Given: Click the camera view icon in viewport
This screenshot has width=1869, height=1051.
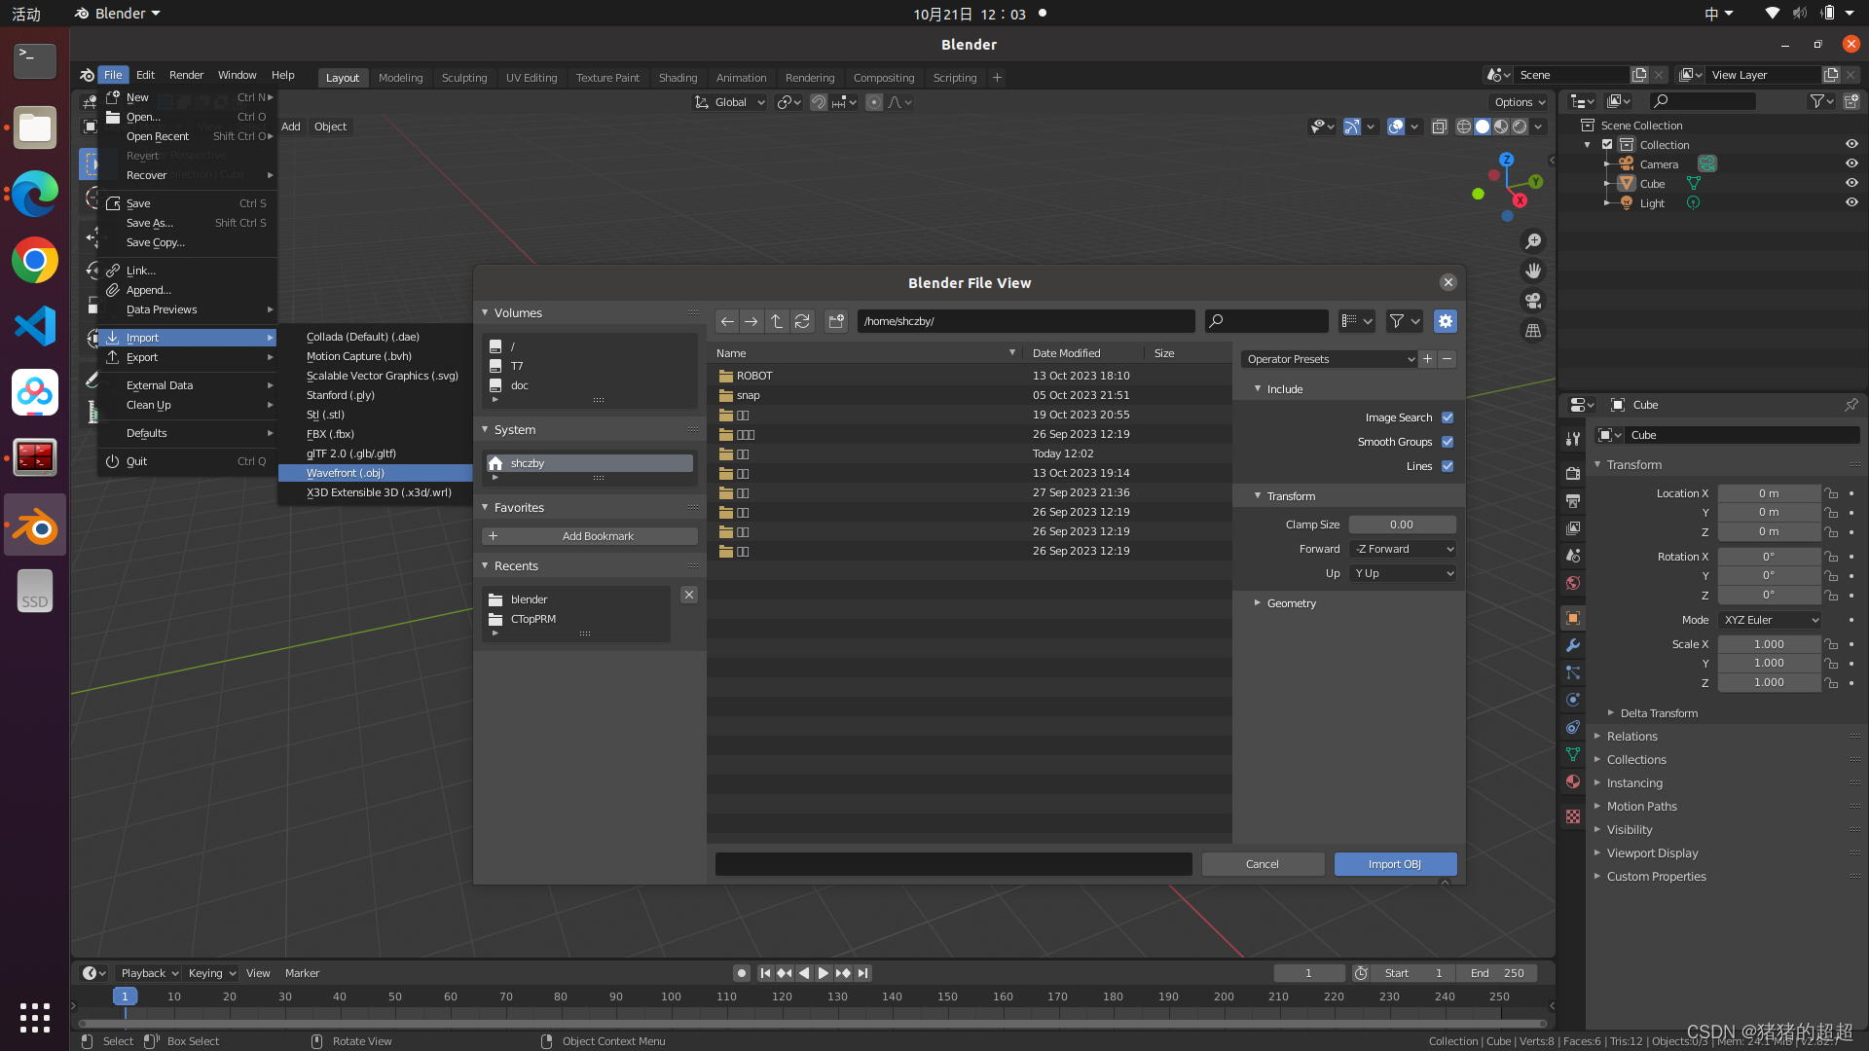Looking at the screenshot, I should [x=1533, y=301].
